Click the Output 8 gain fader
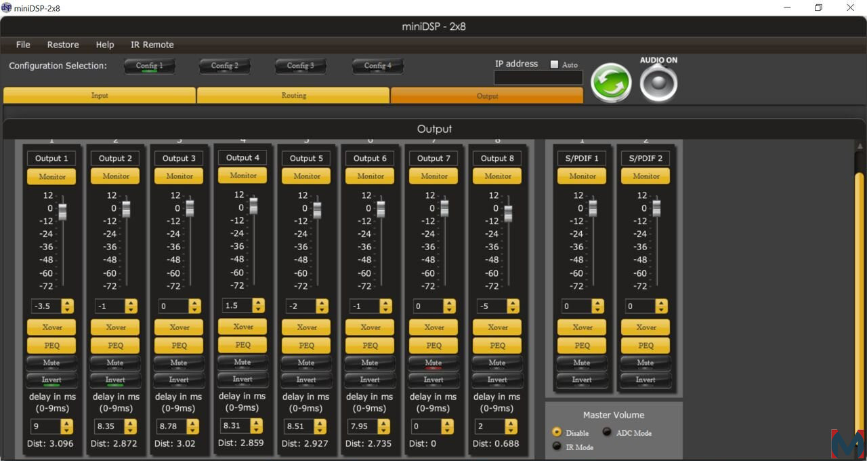This screenshot has height=461, width=867. [508, 212]
